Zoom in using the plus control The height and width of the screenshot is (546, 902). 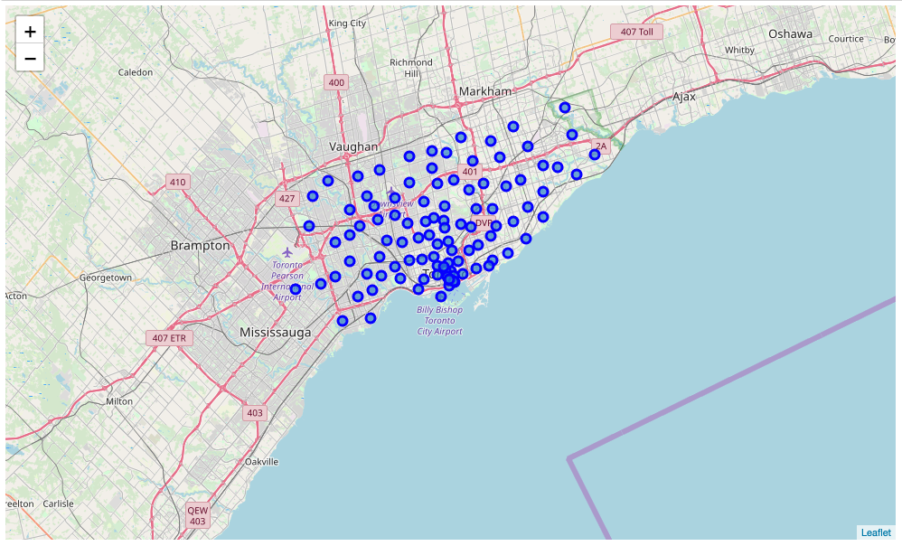[30, 30]
